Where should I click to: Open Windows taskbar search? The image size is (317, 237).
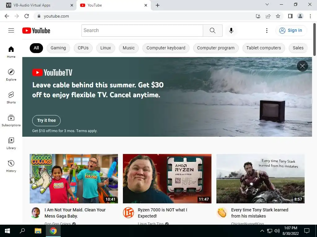point(22,231)
